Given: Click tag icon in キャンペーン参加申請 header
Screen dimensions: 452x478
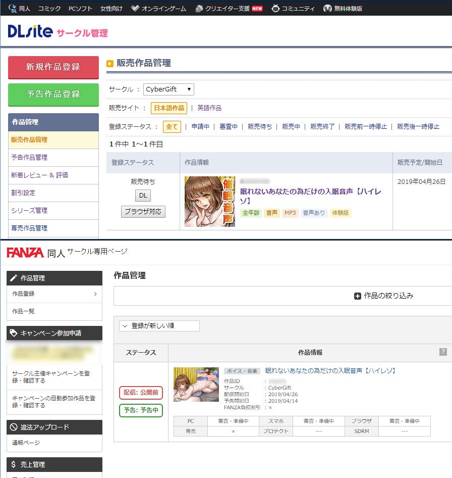Looking at the screenshot, I should [x=14, y=333].
